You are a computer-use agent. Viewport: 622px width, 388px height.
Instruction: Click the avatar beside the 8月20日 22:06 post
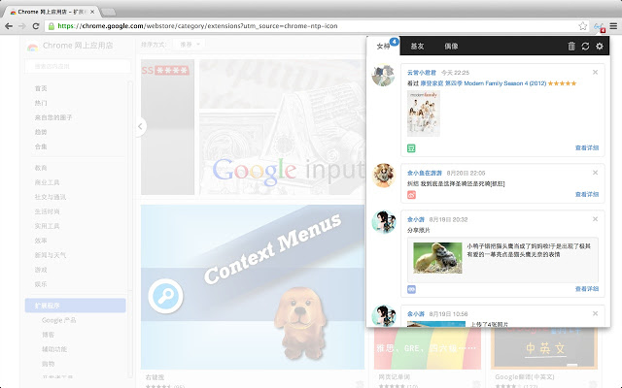click(x=383, y=175)
